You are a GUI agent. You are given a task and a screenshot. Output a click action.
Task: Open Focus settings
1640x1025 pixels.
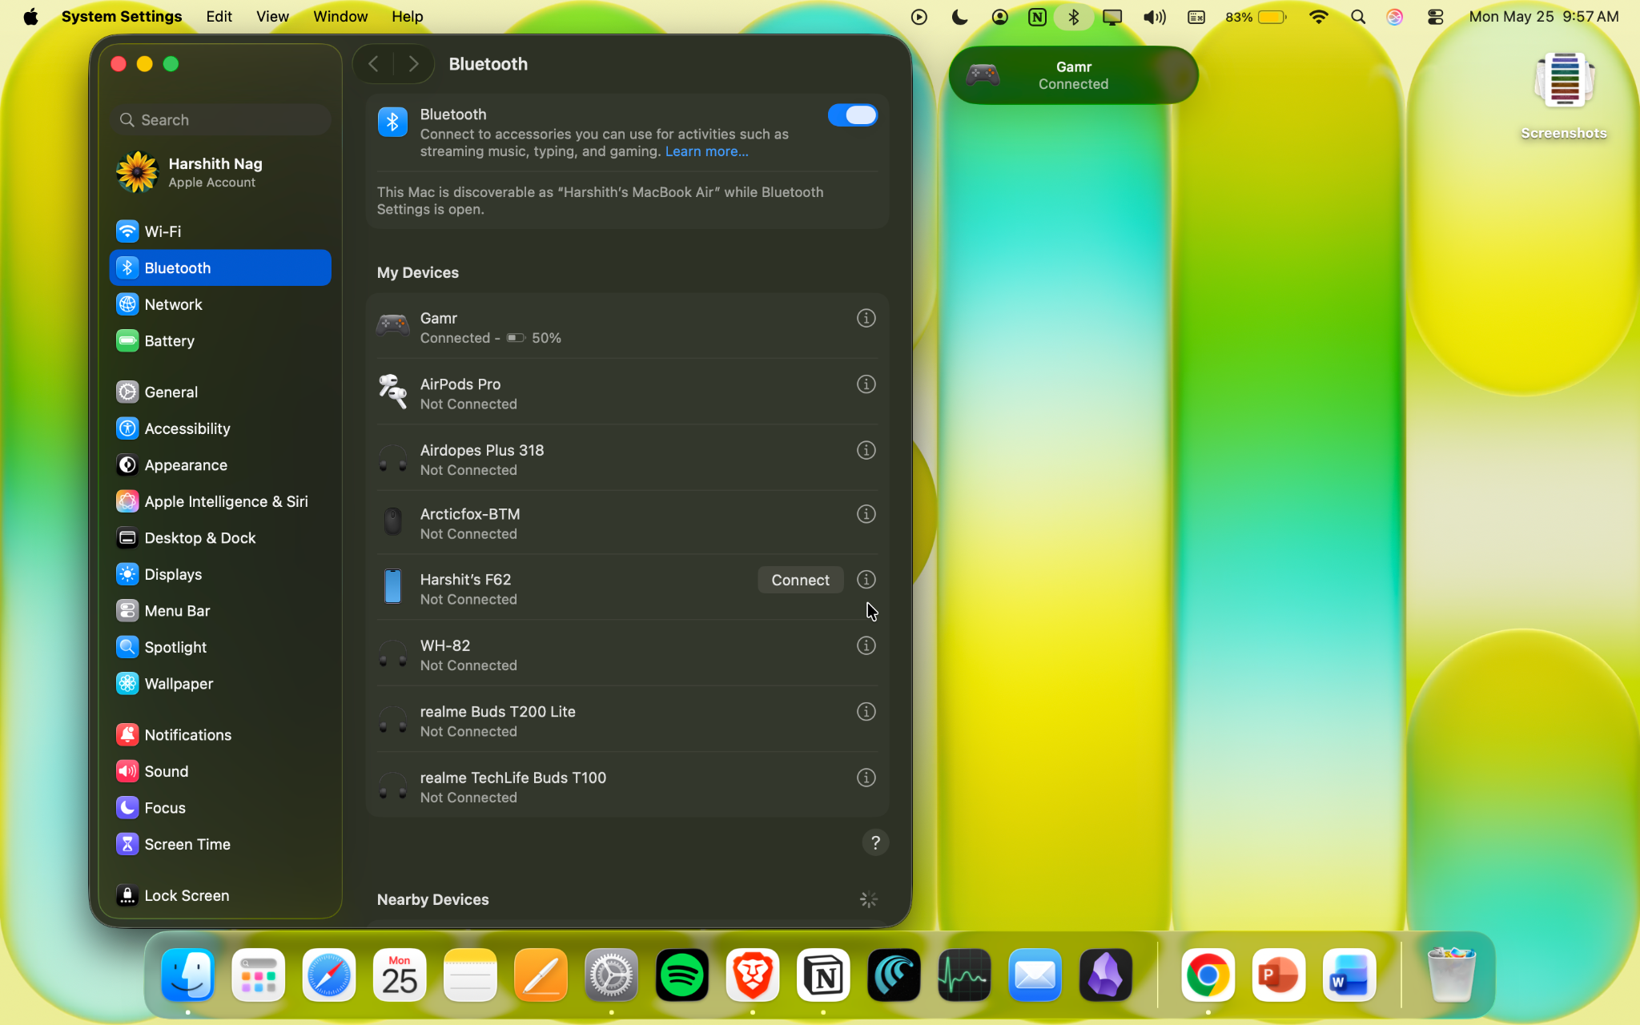point(221,808)
